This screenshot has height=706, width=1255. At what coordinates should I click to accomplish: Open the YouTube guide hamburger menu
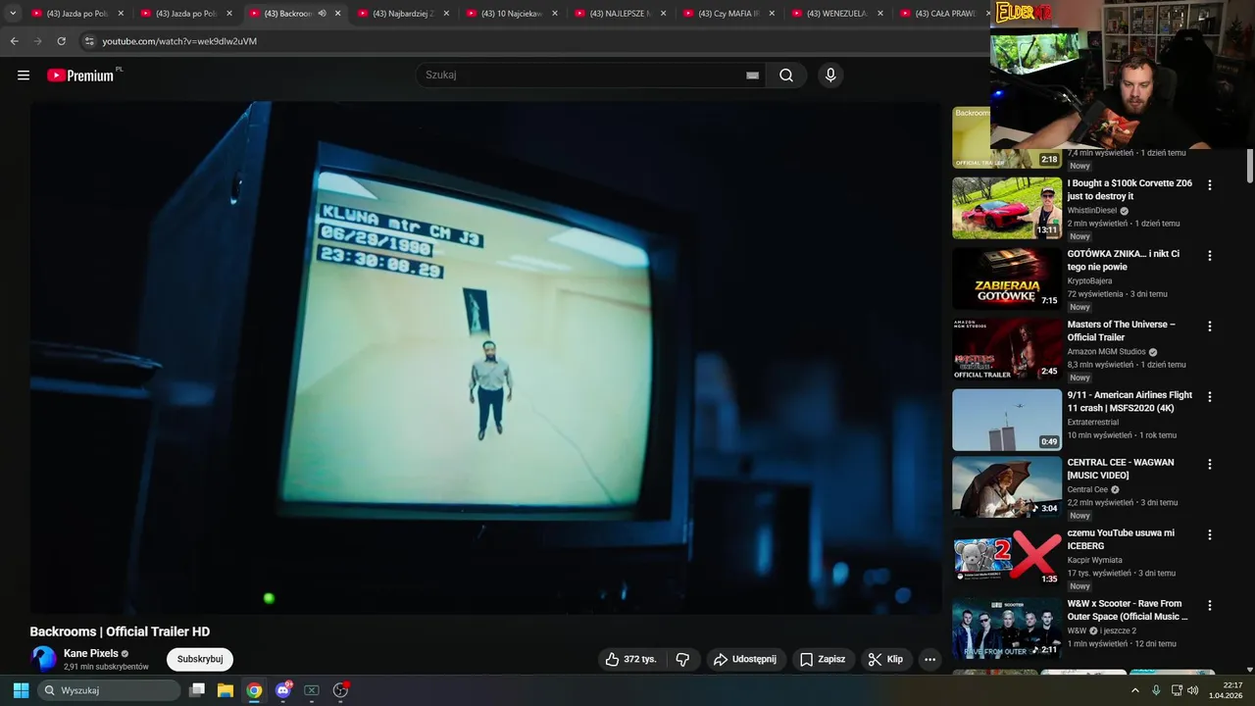tap(24, 76)
